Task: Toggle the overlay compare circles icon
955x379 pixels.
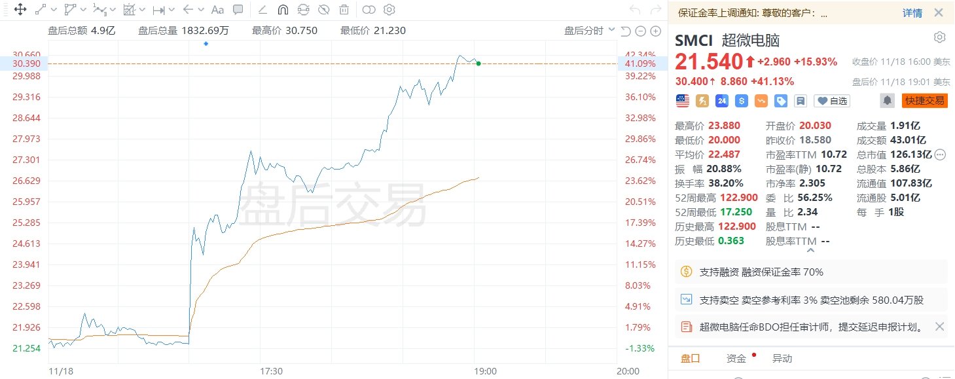Action: tap(369, 10)
